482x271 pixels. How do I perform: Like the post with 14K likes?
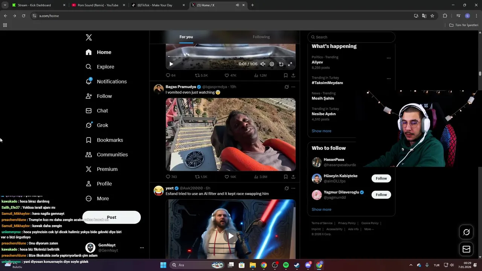tap(230, 177)
